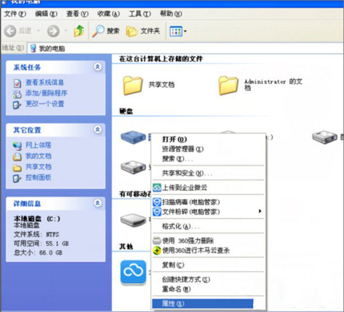
Task: Select the 共享文档 folder icon
Action: [x=132, y=85]
